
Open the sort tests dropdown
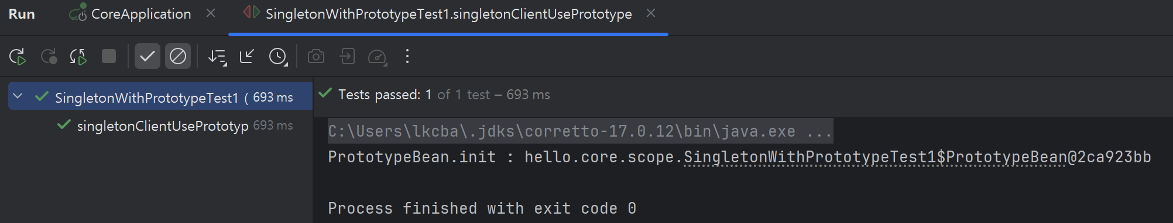click(218, 57)
